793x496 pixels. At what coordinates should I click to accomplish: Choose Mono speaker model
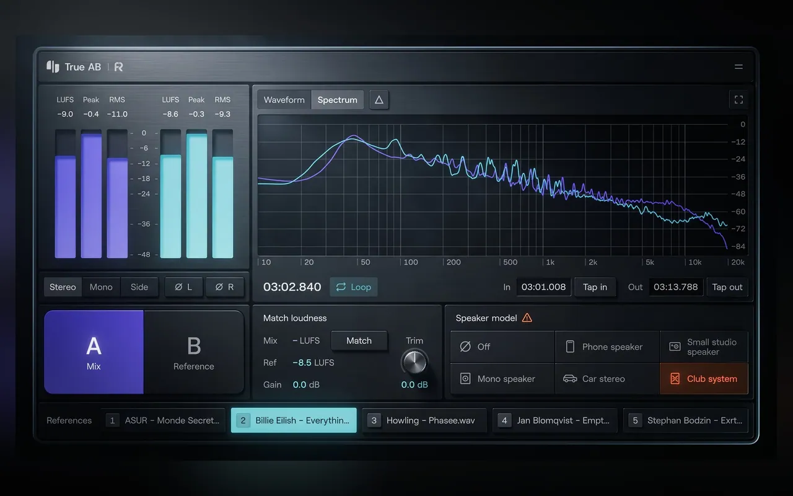pyautogui.click(x=502, y=379)
